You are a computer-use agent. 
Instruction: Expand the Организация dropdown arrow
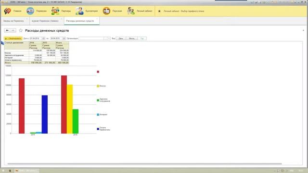click(109, 38)
